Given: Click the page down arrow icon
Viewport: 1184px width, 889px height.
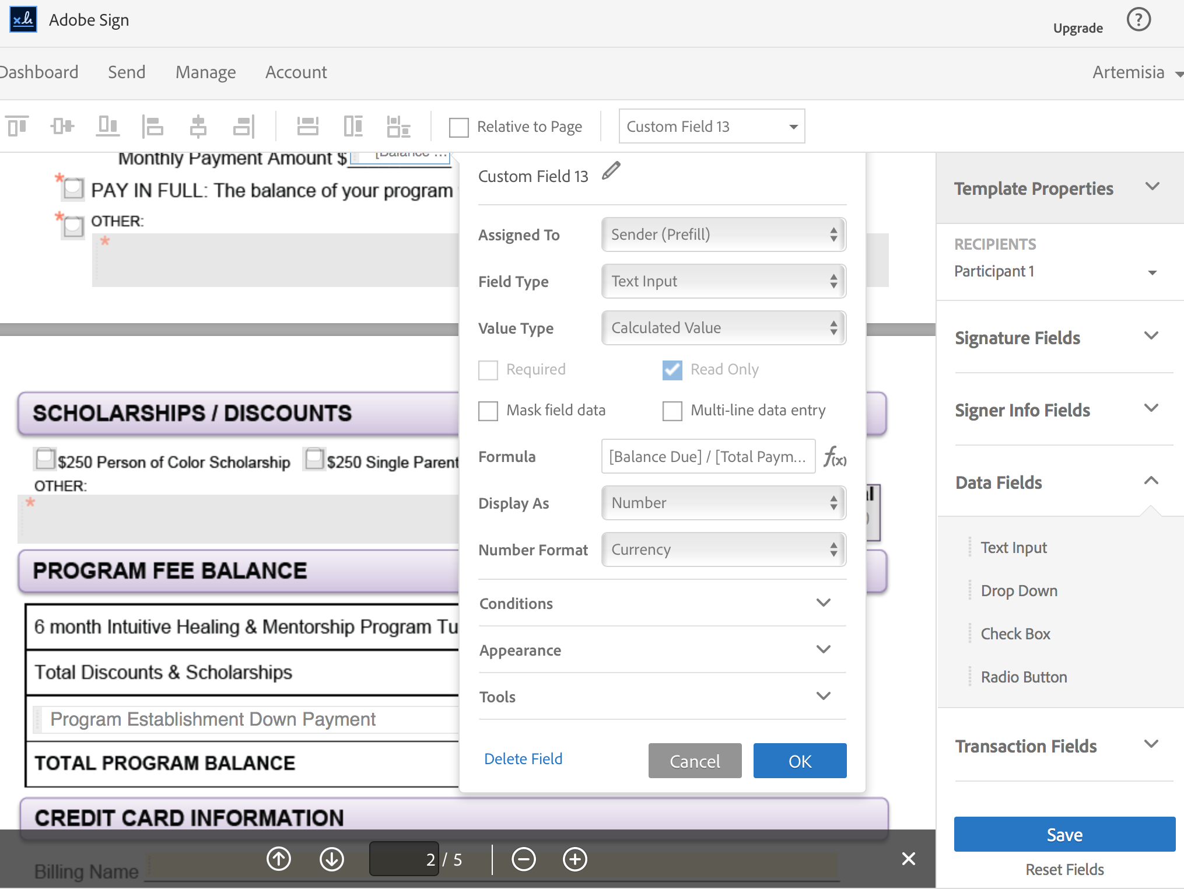Looking at the screenshot, I should (x=332, y=859).
